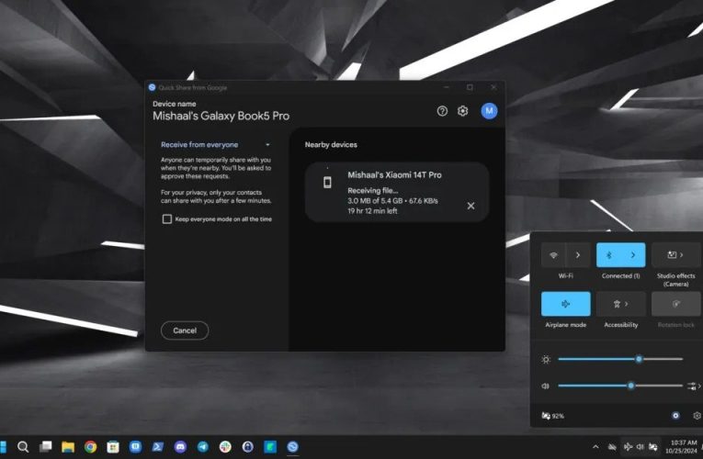Adjust the brightness slider
Screen dimensions: 703x459
coord(620,359)
